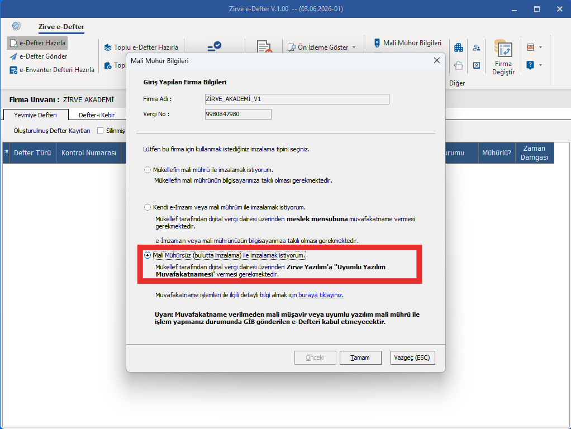Image resolution: width=571 pixels, height=429 pixels.
Task: Click the PDF document icon
Action: [x=531, y=47]
